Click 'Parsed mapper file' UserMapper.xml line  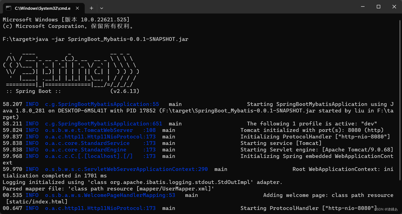point(109,189)
